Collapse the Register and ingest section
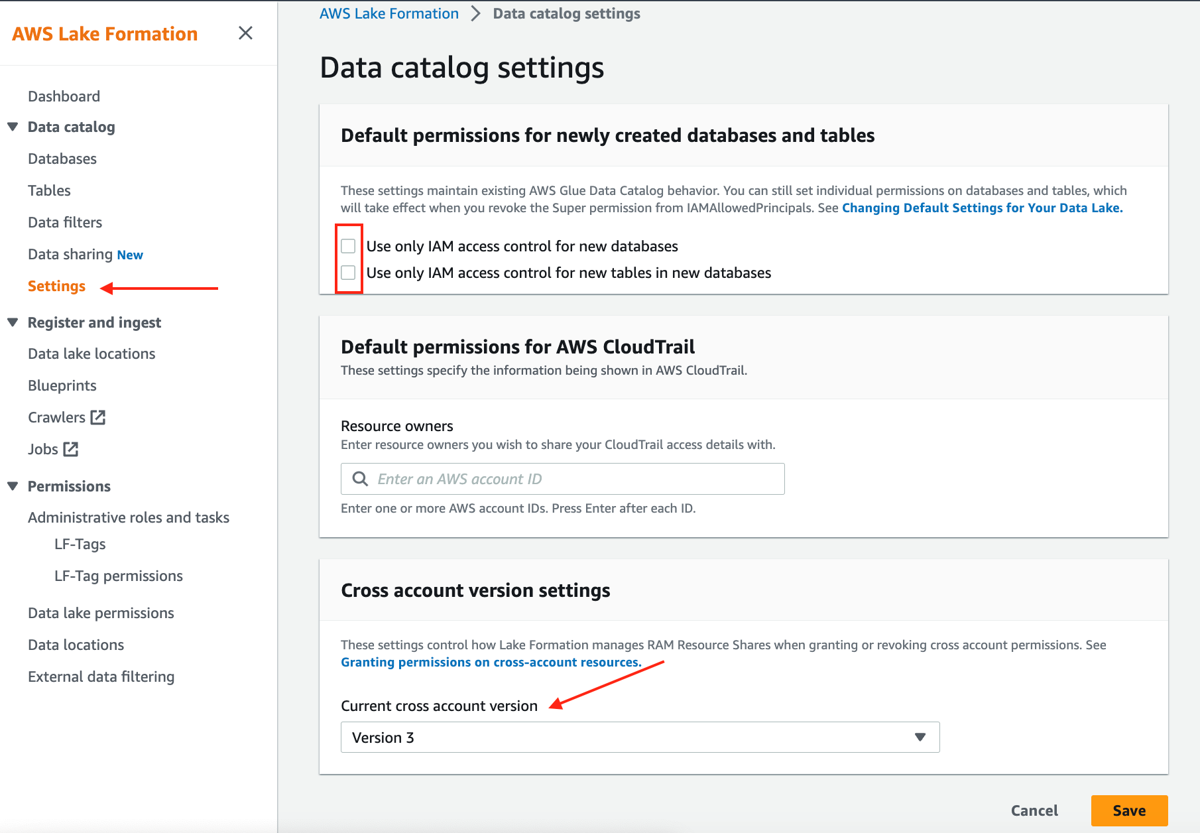 [13, 322]
